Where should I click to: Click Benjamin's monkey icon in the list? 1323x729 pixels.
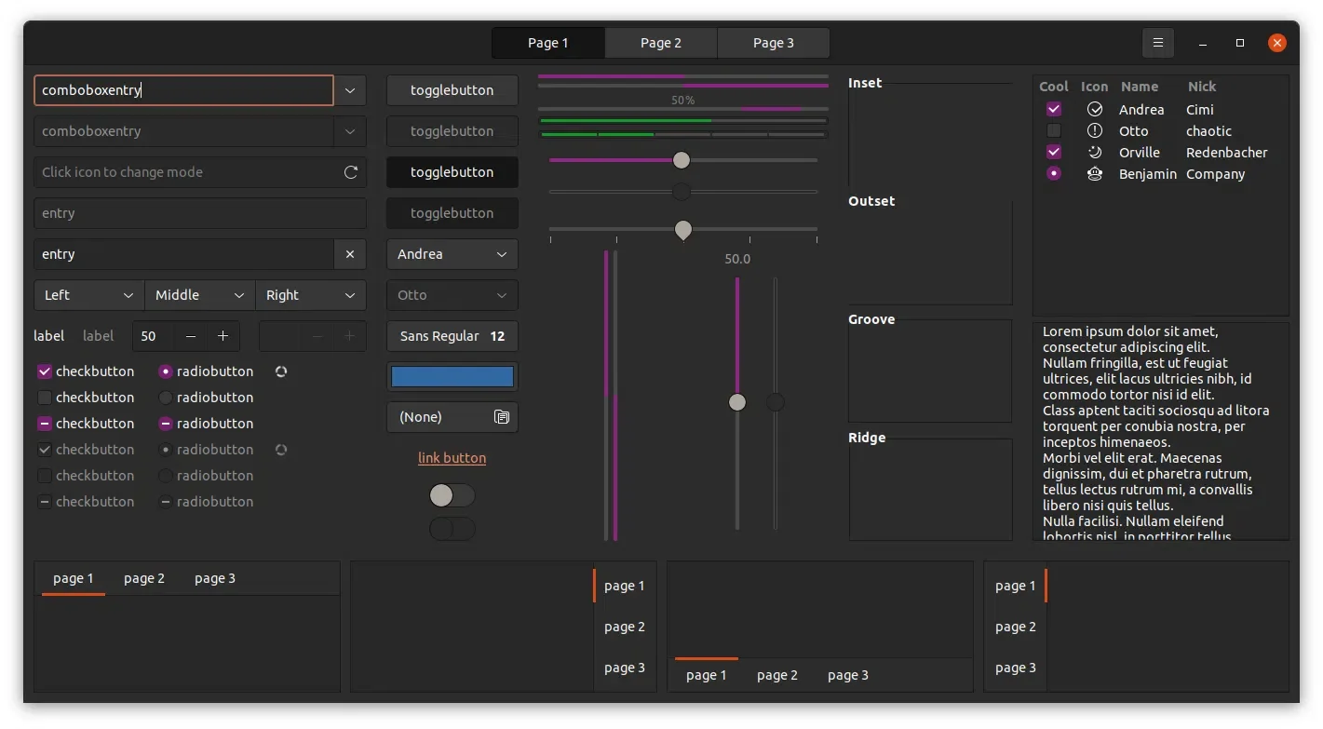(x=1094, y=174)
